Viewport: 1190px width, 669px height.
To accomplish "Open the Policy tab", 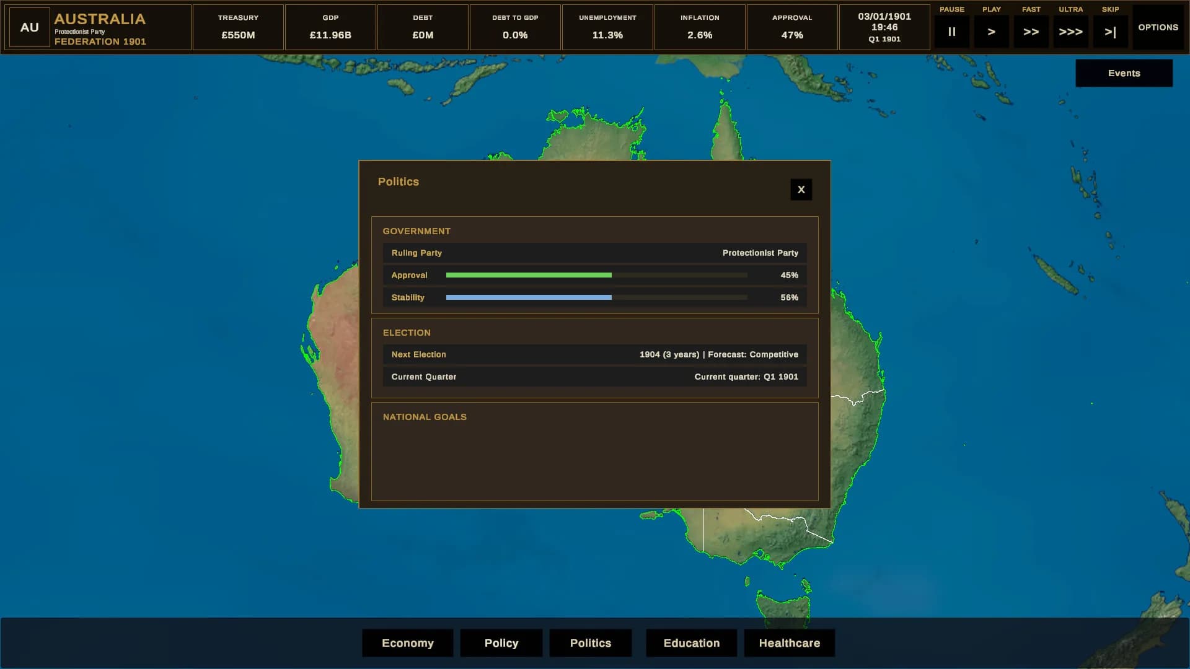I will [x=501, y=643].
